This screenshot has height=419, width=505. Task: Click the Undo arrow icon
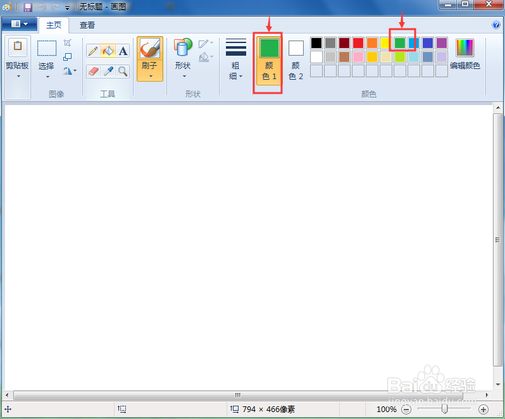(x=42, y=7)
